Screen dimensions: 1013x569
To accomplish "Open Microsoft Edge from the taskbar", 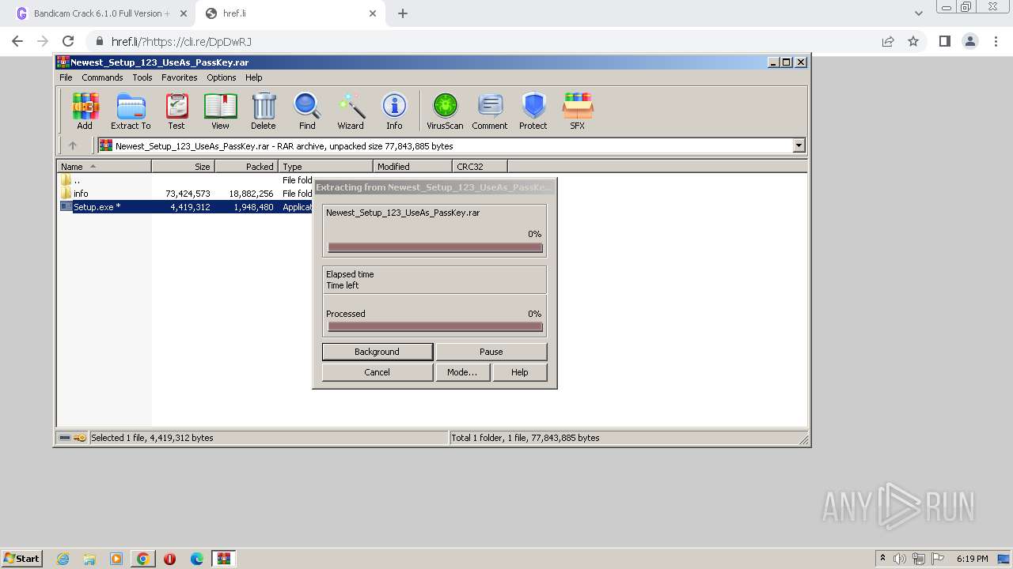I will [x=197, y=559].
